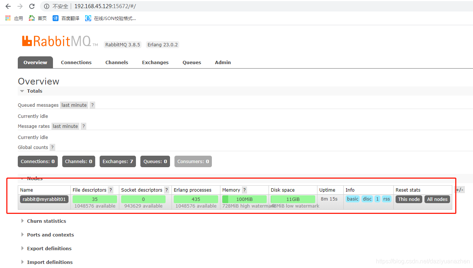This screenshot has height=268, width=473.
Task: Click the RabbitMQ logo
Action: point(60,41)
